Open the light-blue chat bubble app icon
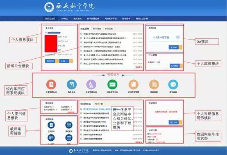Image resolution: width=227 pixels, height=155 pixels. coord(173,84)
